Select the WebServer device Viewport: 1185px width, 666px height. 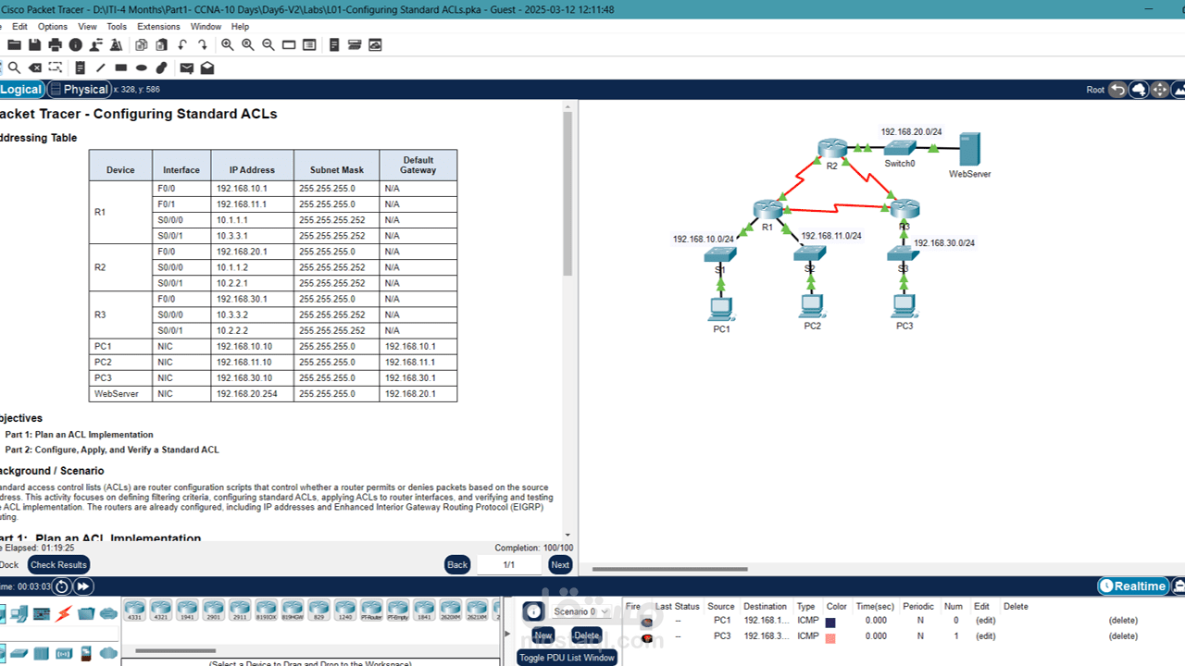969,150
